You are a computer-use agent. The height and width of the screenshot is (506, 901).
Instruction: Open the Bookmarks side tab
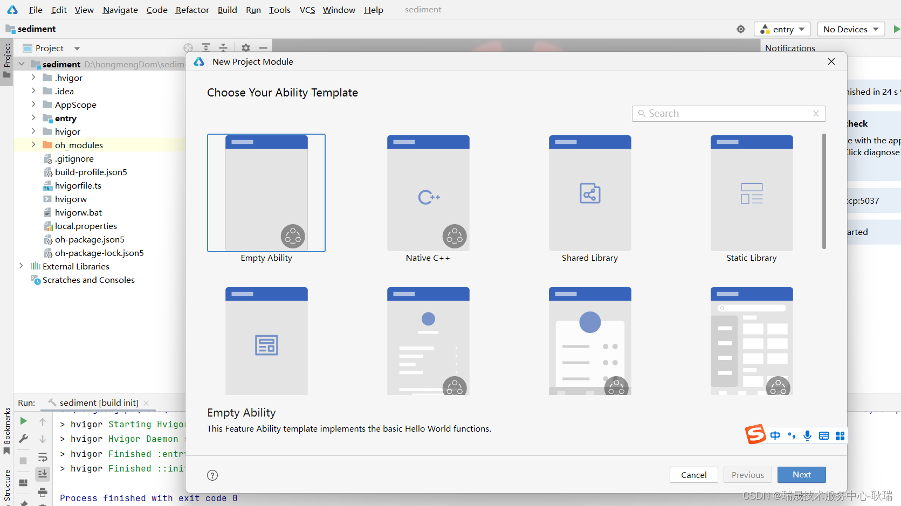coord(6,431)
